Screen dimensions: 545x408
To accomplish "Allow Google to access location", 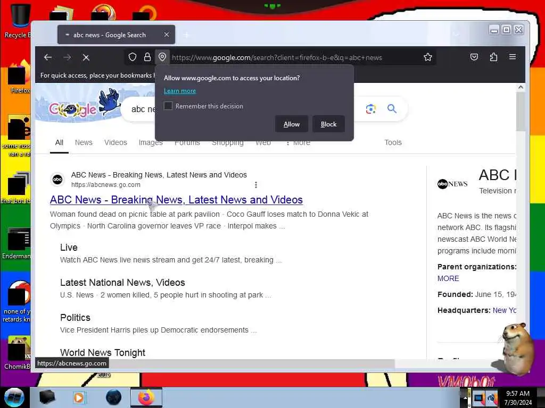I will 291,124.
